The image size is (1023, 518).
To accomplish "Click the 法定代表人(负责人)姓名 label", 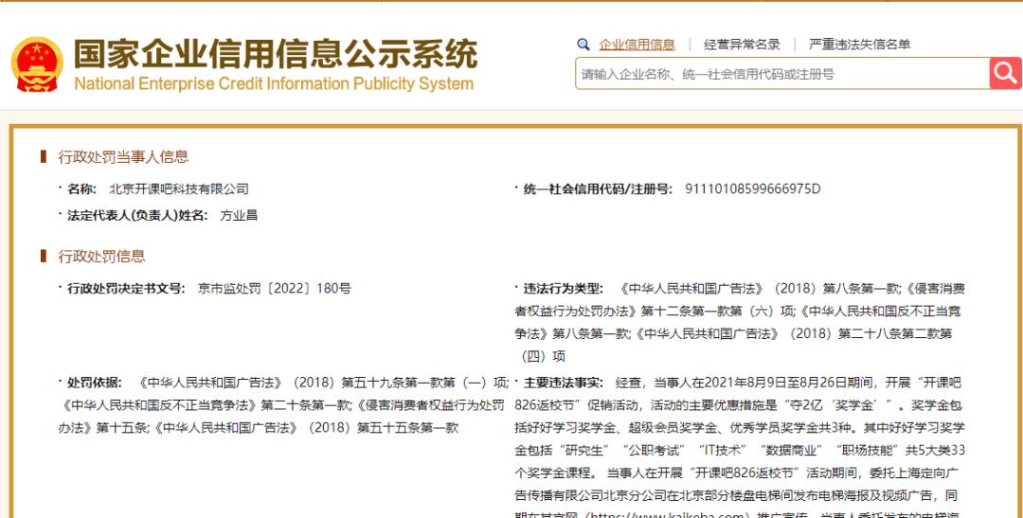I will (137, 215).
